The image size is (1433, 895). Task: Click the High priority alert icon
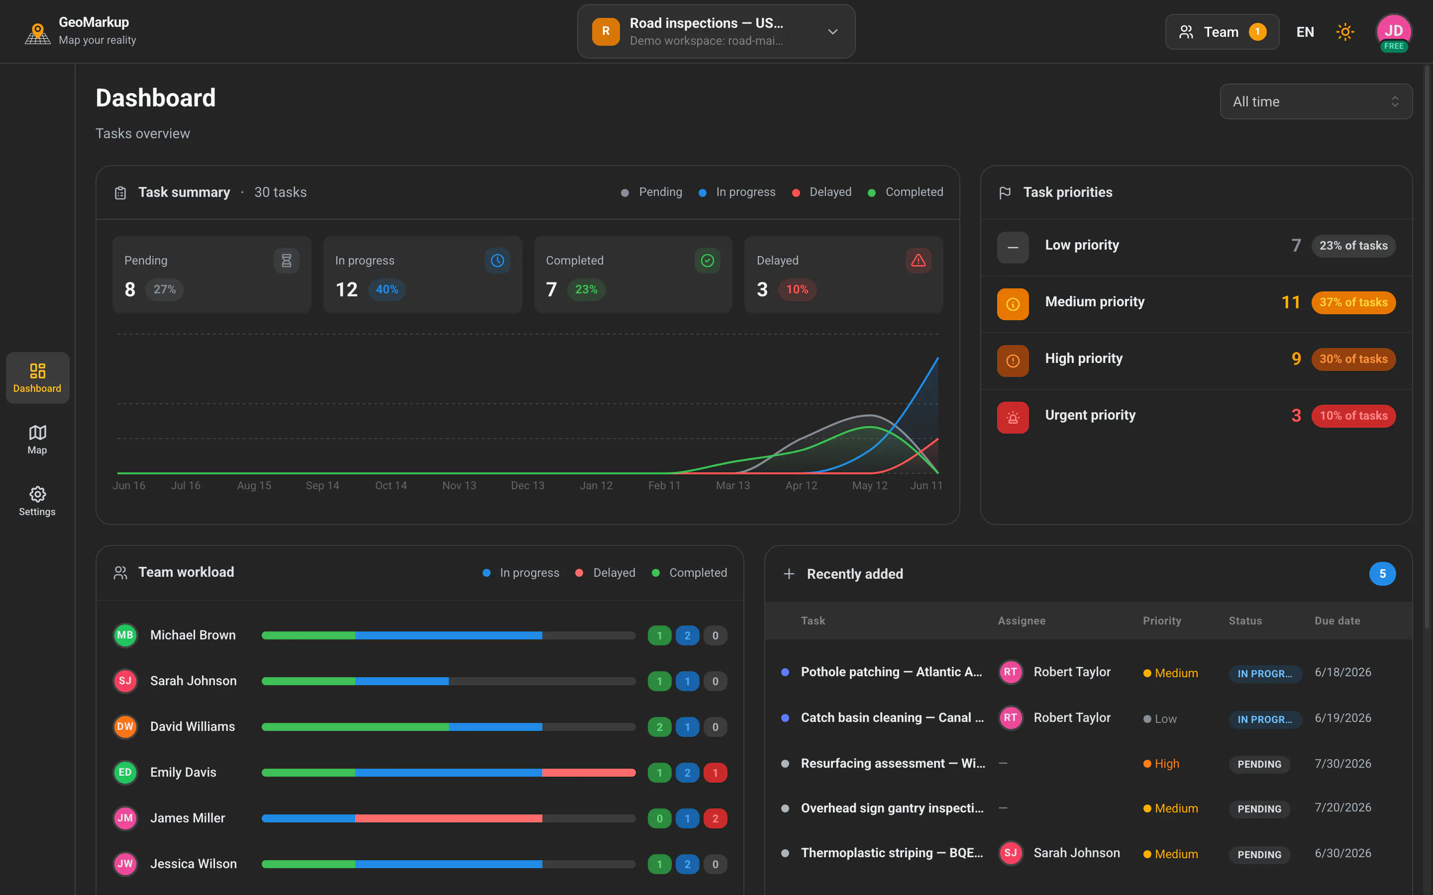[1013, 361]
